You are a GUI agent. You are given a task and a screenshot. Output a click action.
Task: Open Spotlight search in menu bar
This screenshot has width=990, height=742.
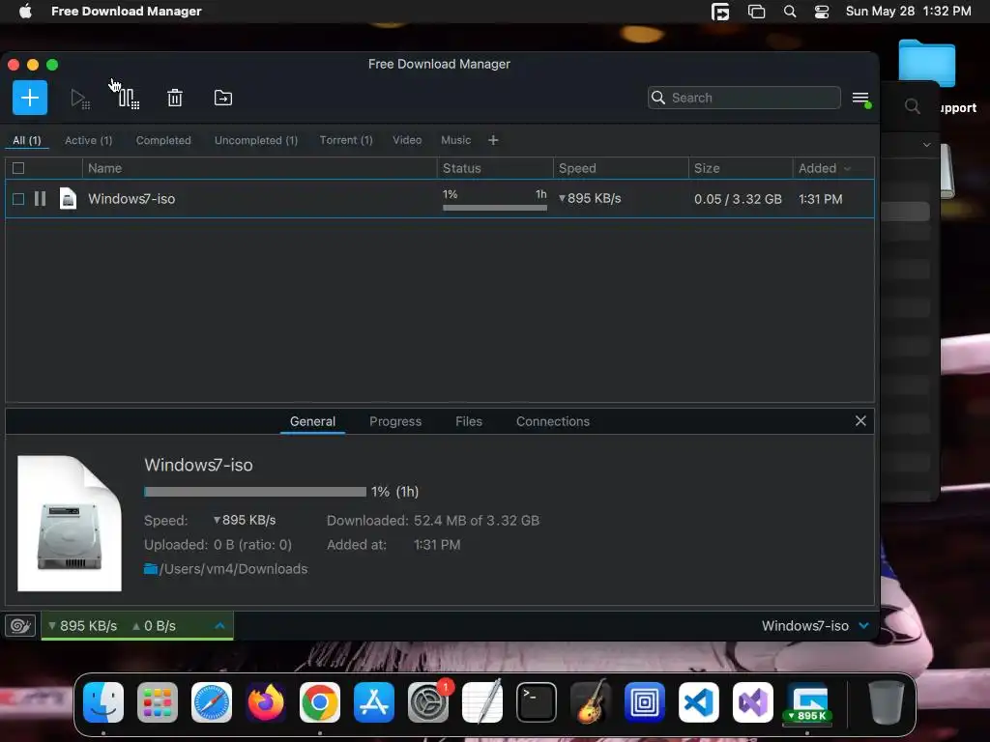(789, 12)
